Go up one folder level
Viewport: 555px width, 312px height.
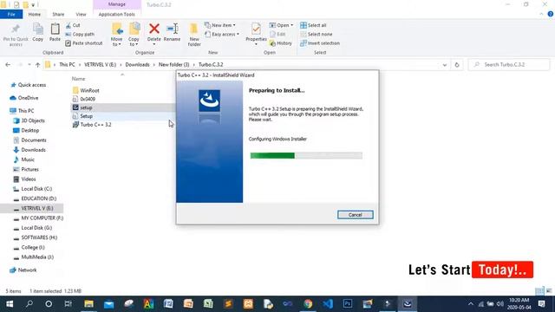(x=37, y=65)
